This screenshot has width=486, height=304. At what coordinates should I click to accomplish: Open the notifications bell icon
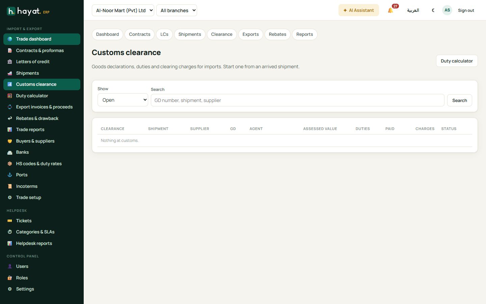tap(390, 10)
